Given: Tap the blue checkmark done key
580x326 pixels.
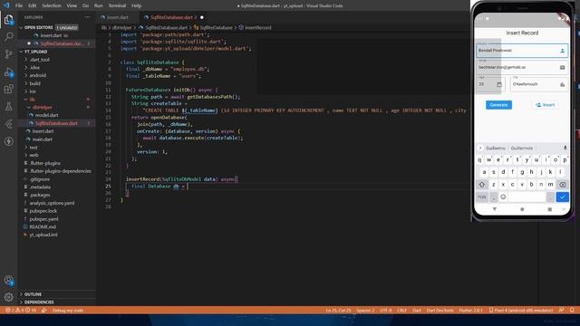Looking at the screenshot, I should 562,197.
